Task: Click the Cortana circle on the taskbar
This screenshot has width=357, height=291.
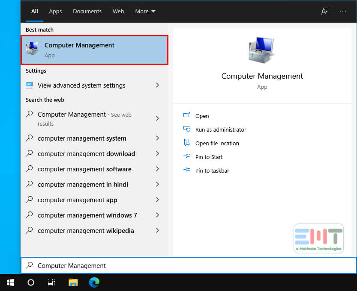Action: (x=31, y=282)
